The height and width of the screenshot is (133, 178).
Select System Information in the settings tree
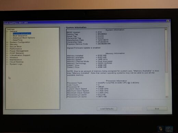[x=22, y=33]
